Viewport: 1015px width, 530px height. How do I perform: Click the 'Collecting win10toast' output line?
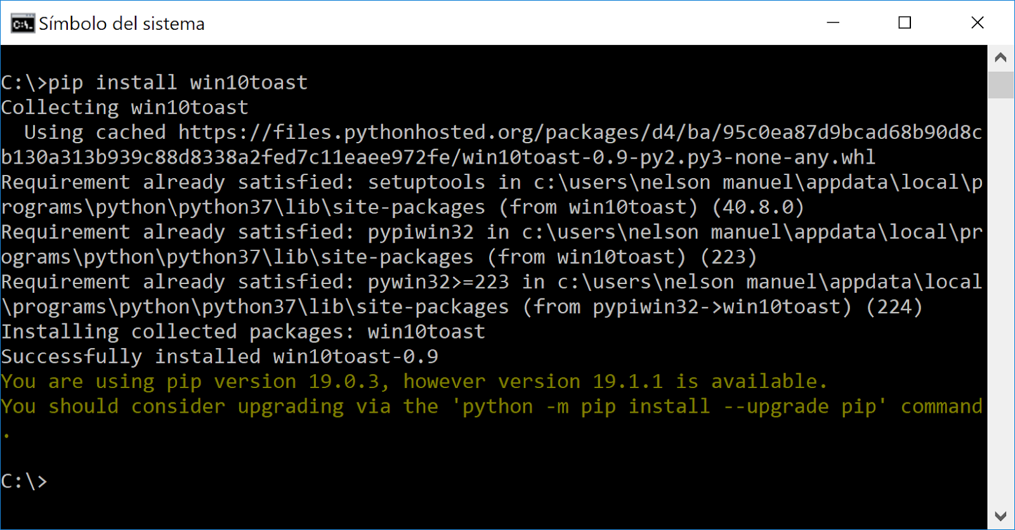[x=124, y=107]
